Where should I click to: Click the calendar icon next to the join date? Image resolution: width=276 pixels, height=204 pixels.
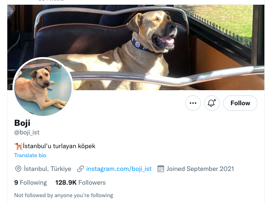[161, 169]
